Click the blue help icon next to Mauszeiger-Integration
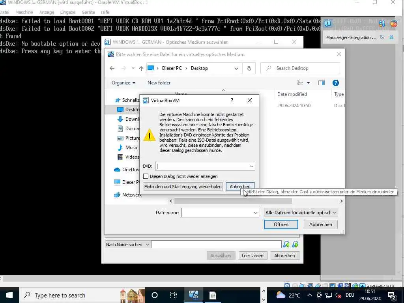Viewport: 404px width, 303px height. [x=392, y=37]
